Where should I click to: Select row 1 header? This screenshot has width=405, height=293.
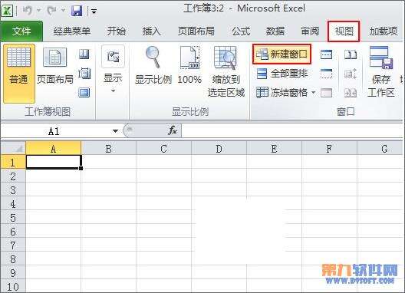click(x=13, y=163)
